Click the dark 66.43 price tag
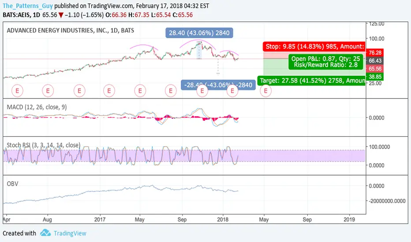Image resolution: width=411 pixels, height=242 pixels. pos(375,61)
